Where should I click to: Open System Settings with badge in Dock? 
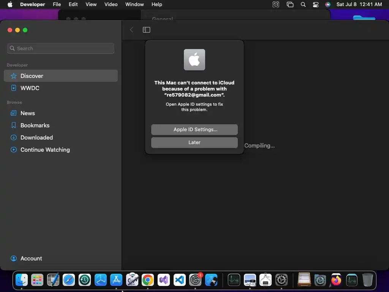point(195,280)
